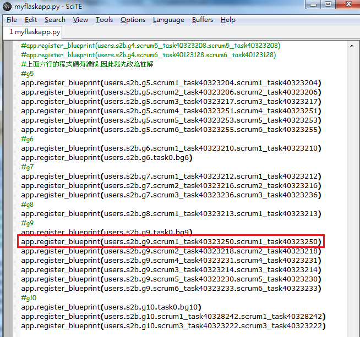Click line containing g9.scrum2_task40323218

pos(171,251)
